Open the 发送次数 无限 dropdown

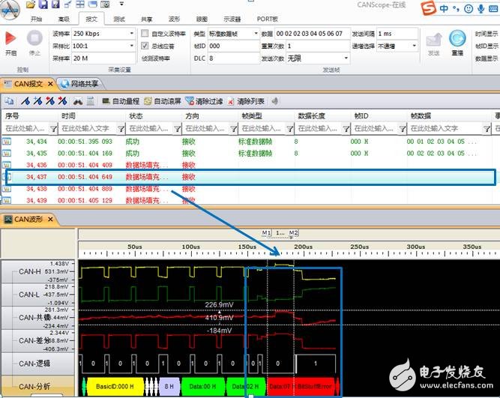pos(346,58)
